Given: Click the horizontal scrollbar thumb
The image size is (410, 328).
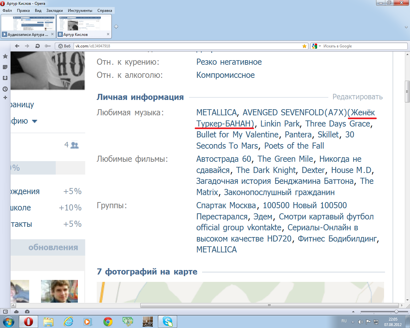Looking at the screenshot, I should click(269, 305).
